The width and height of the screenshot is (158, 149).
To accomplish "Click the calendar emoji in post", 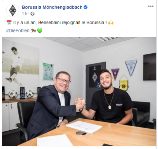I will [9, 23].
